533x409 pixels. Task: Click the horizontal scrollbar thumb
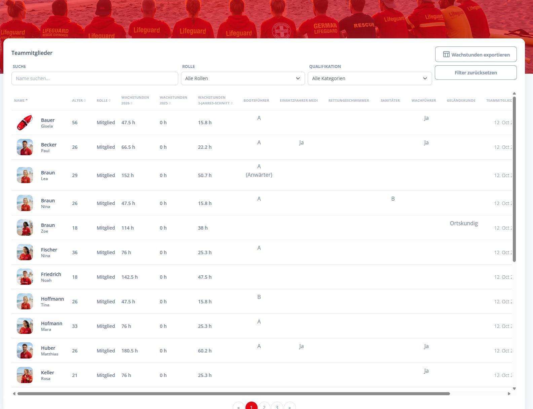(234, 394)
